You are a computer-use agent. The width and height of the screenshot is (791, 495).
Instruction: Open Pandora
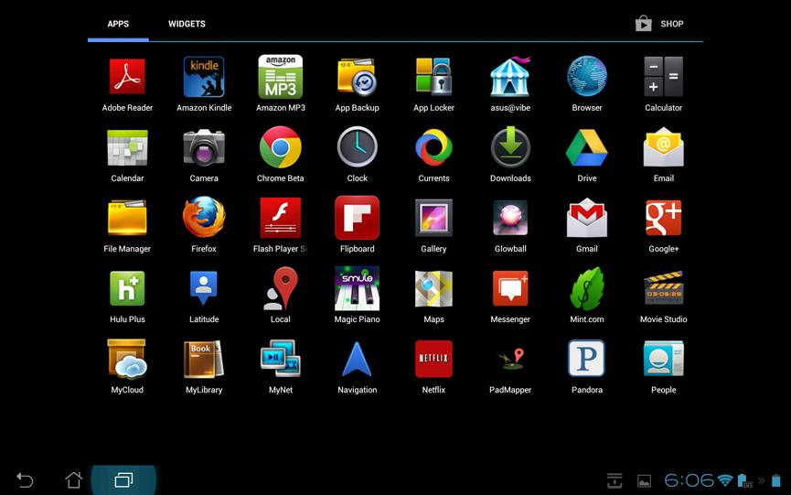pos(587,359)
